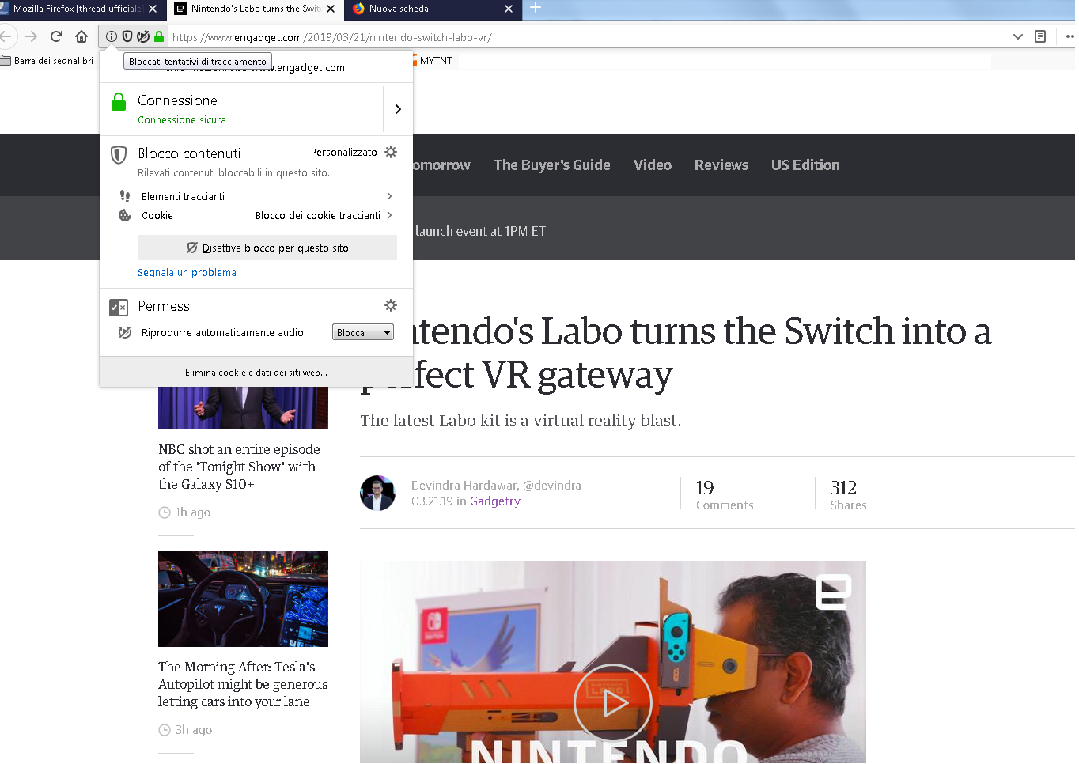This screenshot has width=1079, height=764.
Task: Open Blocco contenuti settings gear
Action: click(x=391, y=152)
